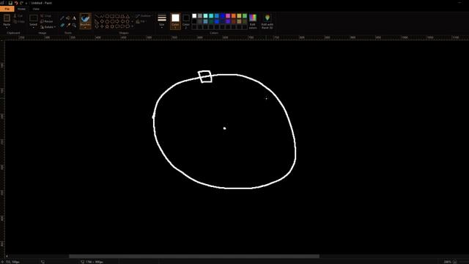Pick the white swatch in the palette
469x264 pixels.
(x=194, y=16)
